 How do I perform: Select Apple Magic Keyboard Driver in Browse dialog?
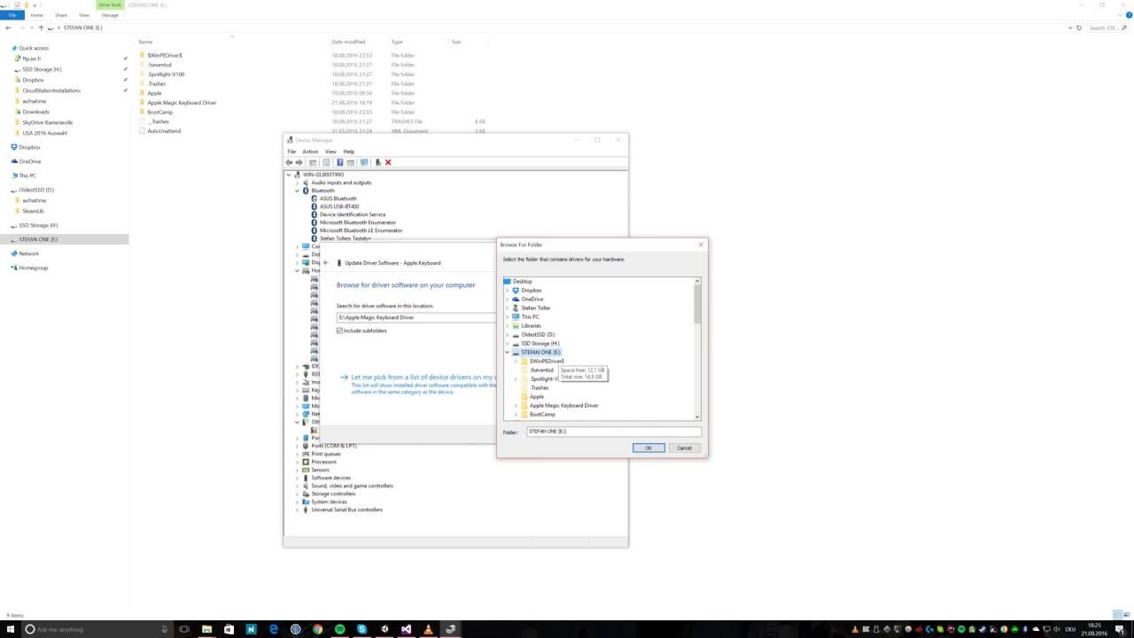tap(563, 405)
